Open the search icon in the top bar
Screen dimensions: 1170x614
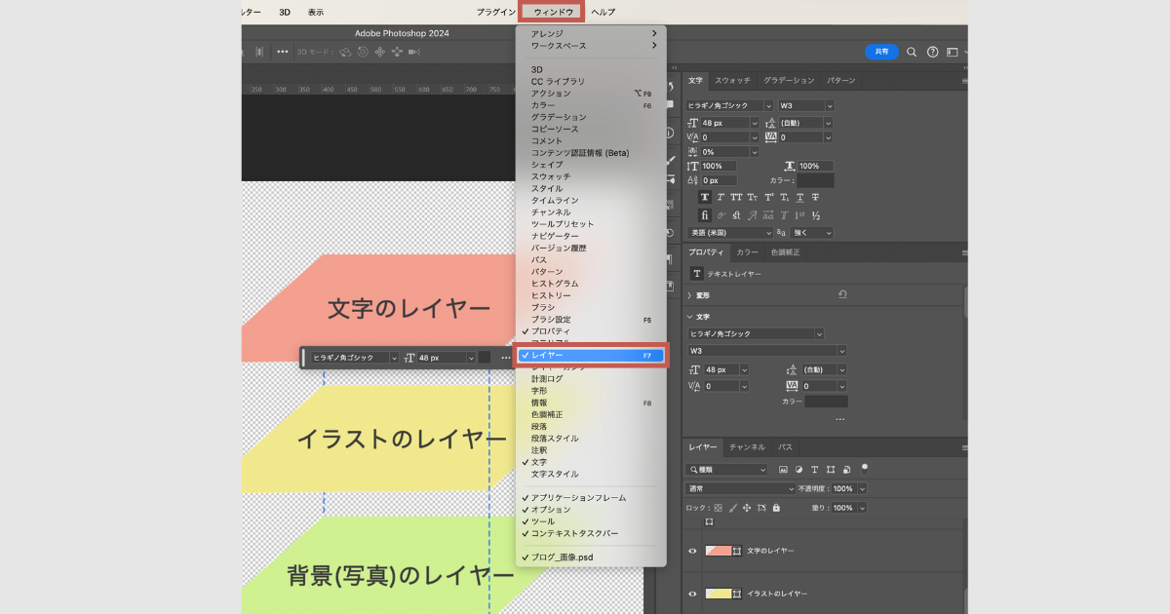[x=911, y=52]
